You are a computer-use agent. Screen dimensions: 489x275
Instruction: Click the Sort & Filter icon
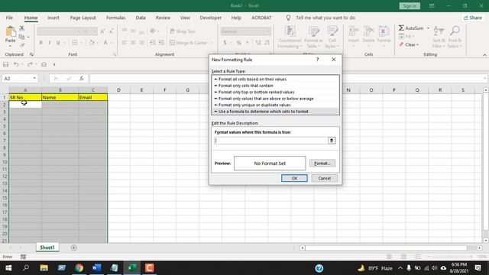point(439,31)
